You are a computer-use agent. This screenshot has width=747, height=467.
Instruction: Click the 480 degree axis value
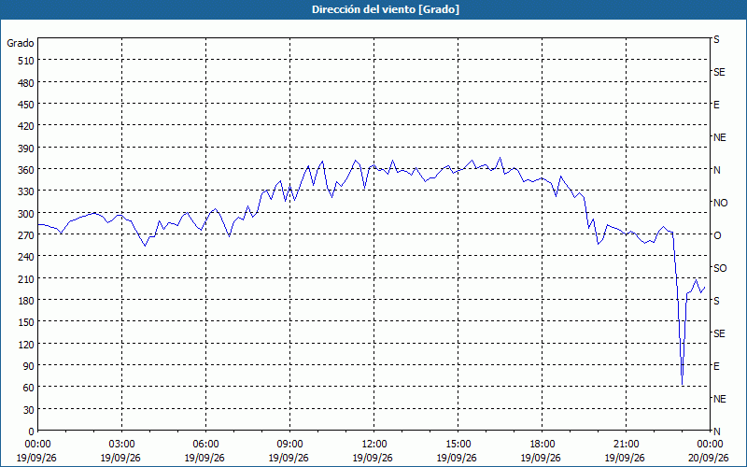[x=27, y=83]
